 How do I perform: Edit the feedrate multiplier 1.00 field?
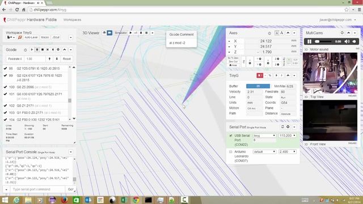click(x=35, y=59)
